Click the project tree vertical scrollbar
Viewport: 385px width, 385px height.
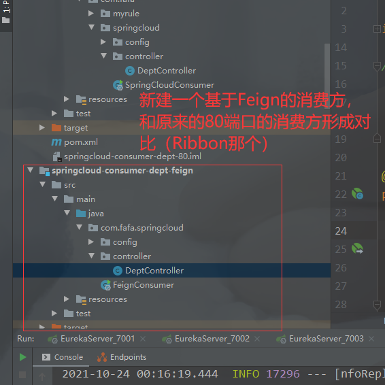[x=327, y=76]
